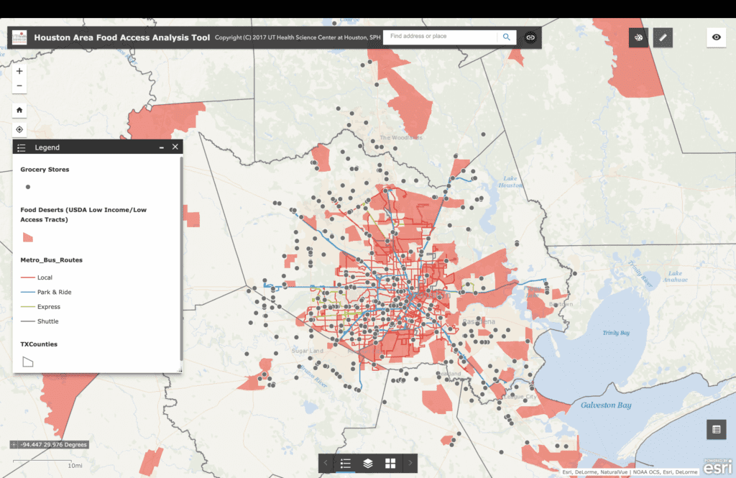Open the measurement tool on the toolbar
This screenshot has height=478, width=736.
click(x=663, y=37)
